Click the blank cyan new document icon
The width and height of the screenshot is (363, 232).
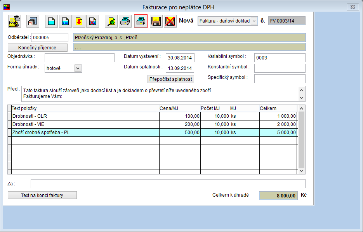(51, 21)
